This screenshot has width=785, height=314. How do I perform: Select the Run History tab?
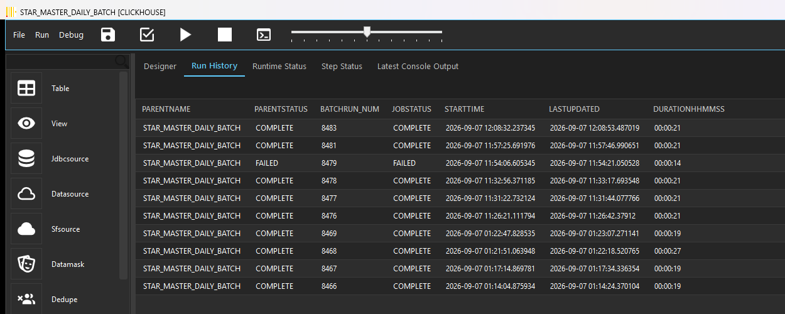click(214, 66)
